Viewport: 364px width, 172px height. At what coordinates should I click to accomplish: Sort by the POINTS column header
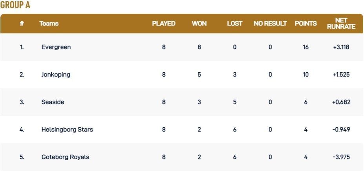click(306, 24)
